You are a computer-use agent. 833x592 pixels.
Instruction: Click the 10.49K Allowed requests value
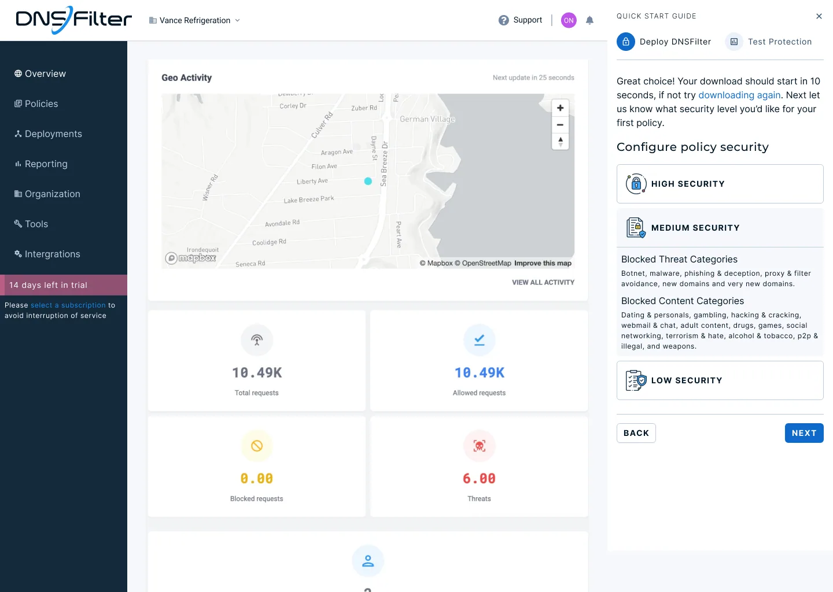(480, 373)
